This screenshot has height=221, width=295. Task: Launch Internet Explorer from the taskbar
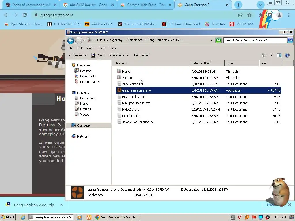point(23,217)
